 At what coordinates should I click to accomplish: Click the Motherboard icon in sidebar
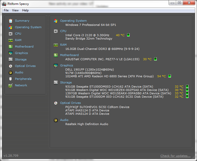pos(11,47)
